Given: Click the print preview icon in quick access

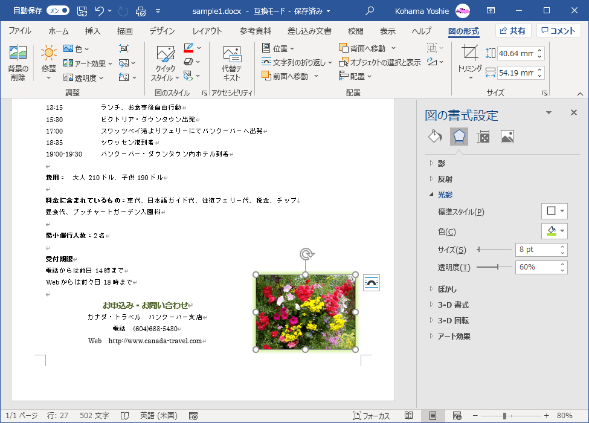Looking at the screenshot, I should (141, 11).
